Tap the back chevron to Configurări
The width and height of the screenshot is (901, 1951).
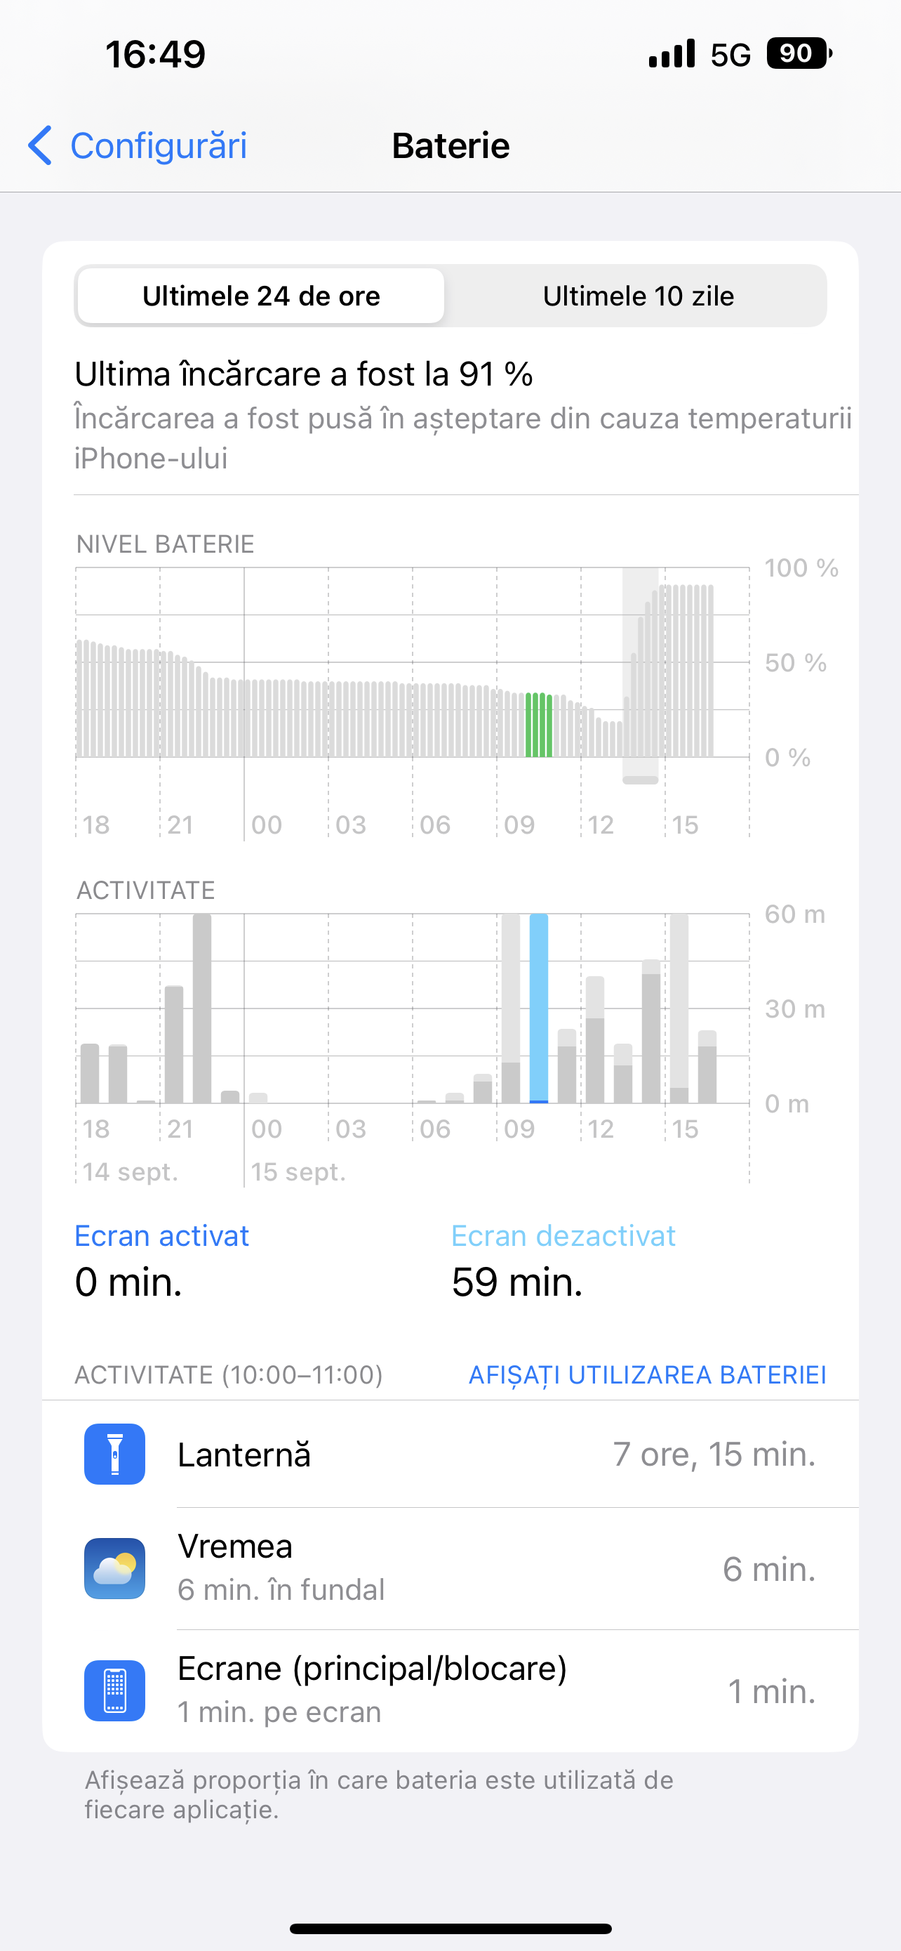(x=40, y=145)
